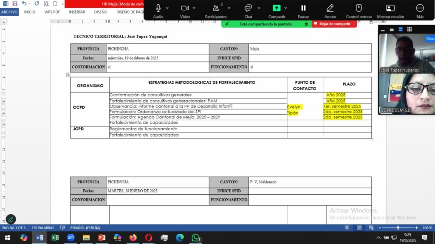Switch video panel to grid view
Viewport: 435px width, 244px height.
tap(410, 29)
